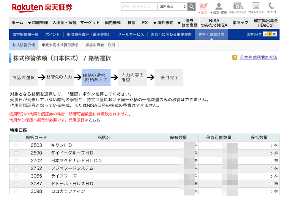Viewport: 287px width, 200px height.
Task: Select the 銘柄コード 2752 cell
Action: [36, 169]
